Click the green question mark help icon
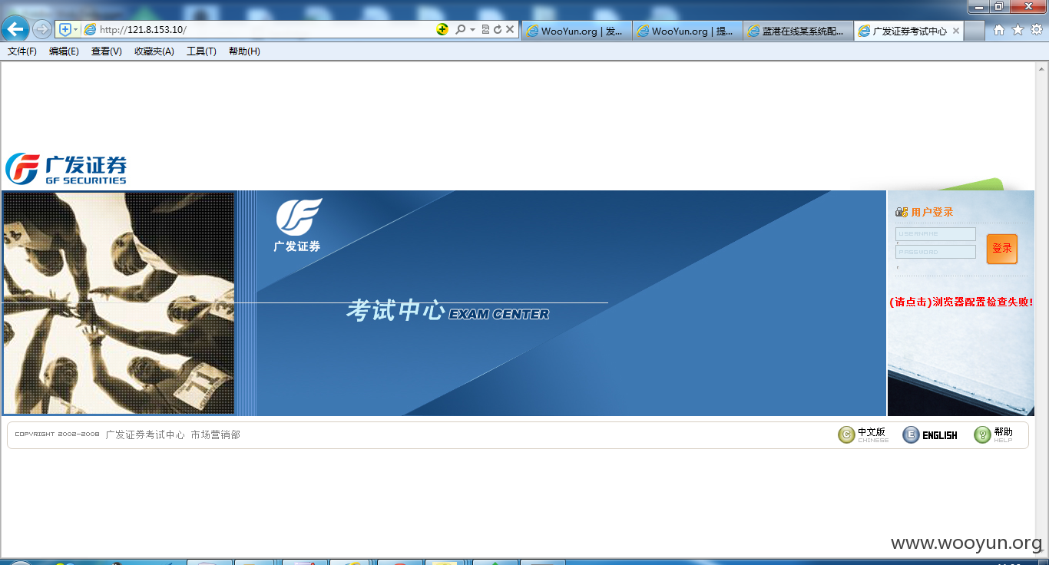 click(x=982, y=435)
